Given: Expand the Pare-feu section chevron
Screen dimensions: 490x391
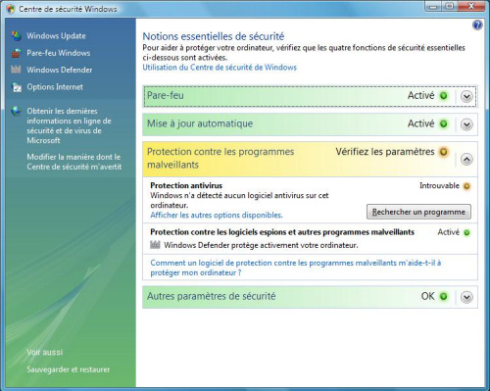Looking at the screenshot, I should [x=466, y=96].
